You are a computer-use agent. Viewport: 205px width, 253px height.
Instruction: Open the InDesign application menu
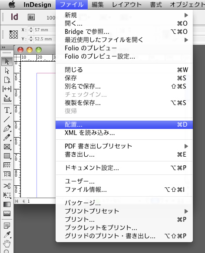[x=37, y=4]
